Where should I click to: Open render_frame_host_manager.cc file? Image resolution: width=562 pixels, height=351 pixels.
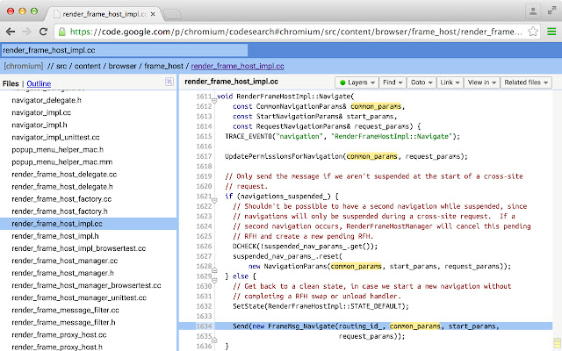click(x=64, y=261)
